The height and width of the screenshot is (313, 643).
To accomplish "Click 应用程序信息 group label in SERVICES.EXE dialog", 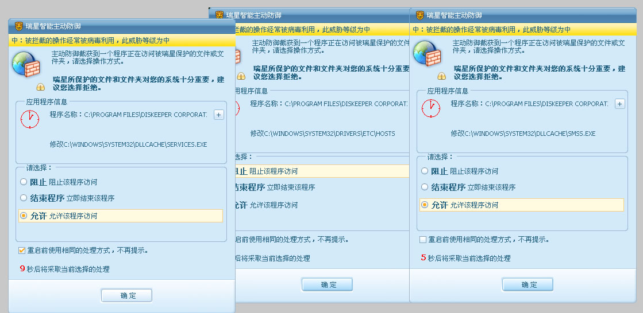I will 47,102.
